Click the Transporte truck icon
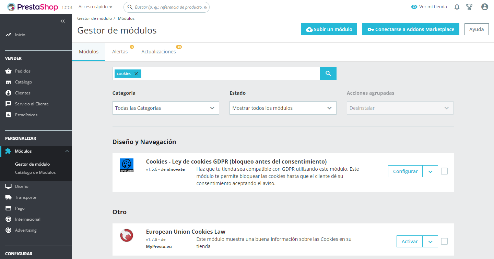Screen dimensions: 494x259 9,197
